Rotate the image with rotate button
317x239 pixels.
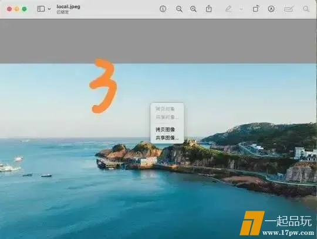point(256,9)
